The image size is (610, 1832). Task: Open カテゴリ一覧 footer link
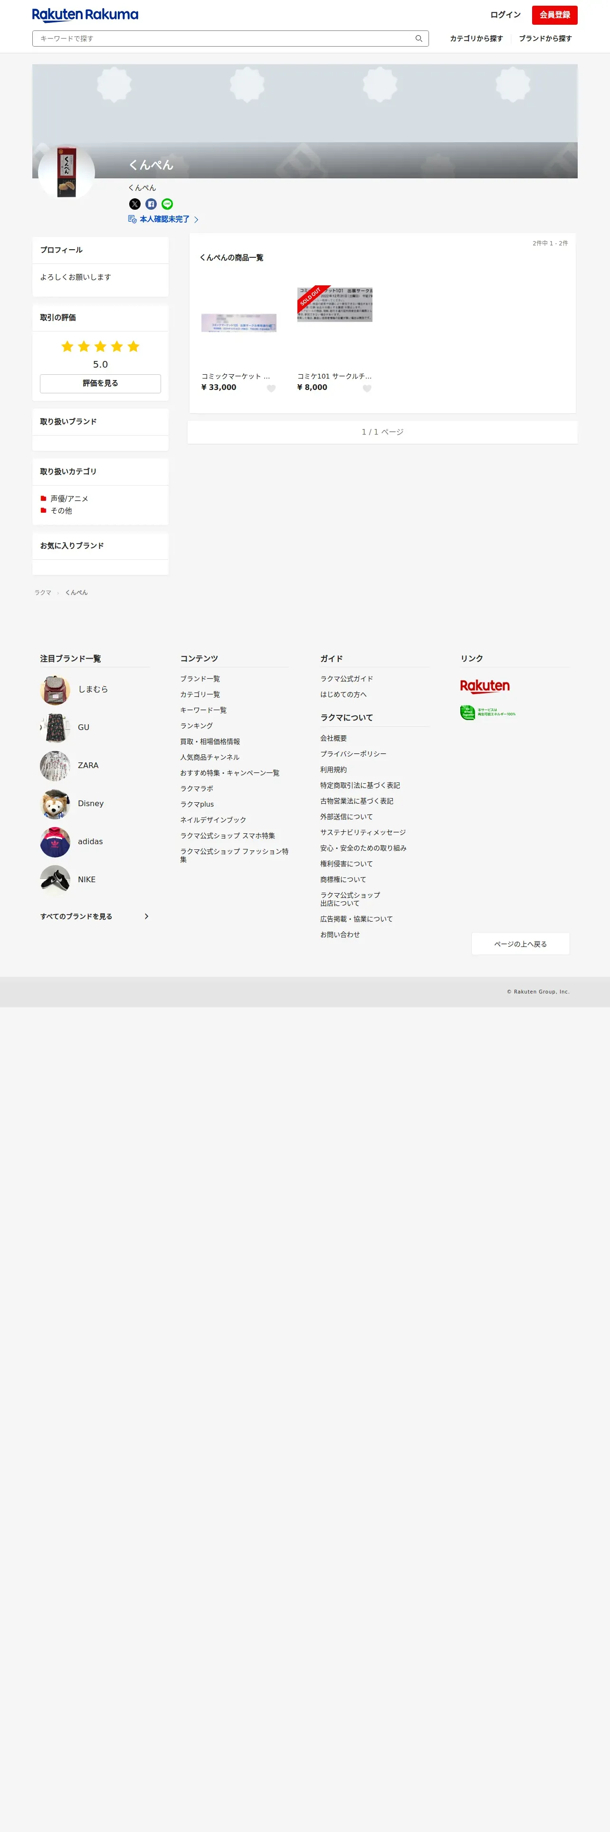200,694
